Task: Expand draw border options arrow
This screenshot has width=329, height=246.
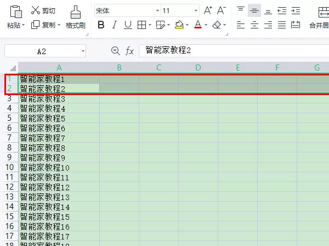Action: click(168, 25)
